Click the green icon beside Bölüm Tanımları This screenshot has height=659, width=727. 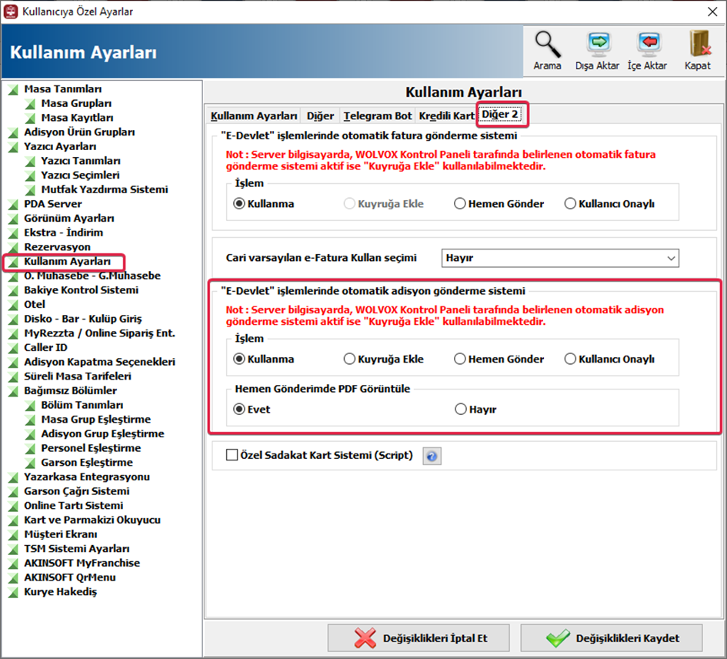click(30, 405)
